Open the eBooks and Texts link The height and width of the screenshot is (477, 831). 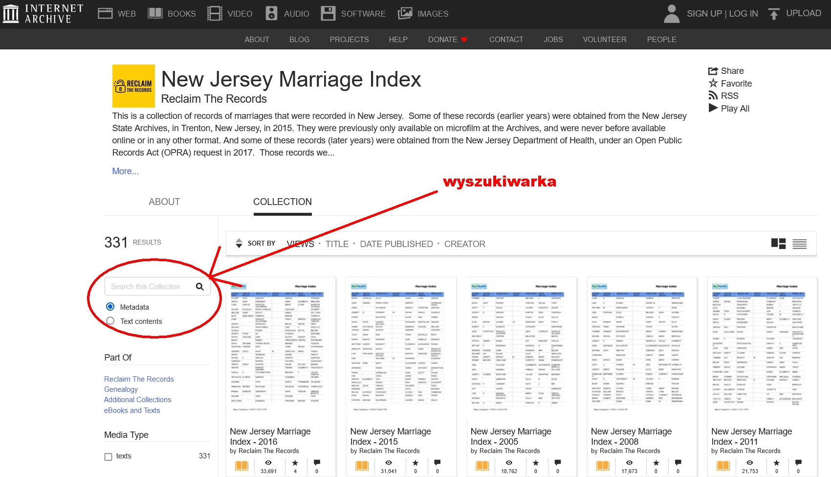point(132,410)
